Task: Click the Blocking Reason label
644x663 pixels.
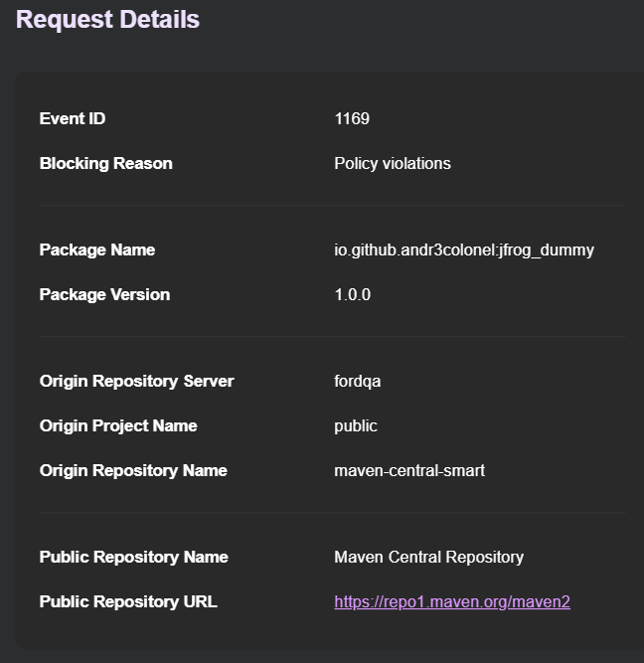Action: [x=106, y=164]
